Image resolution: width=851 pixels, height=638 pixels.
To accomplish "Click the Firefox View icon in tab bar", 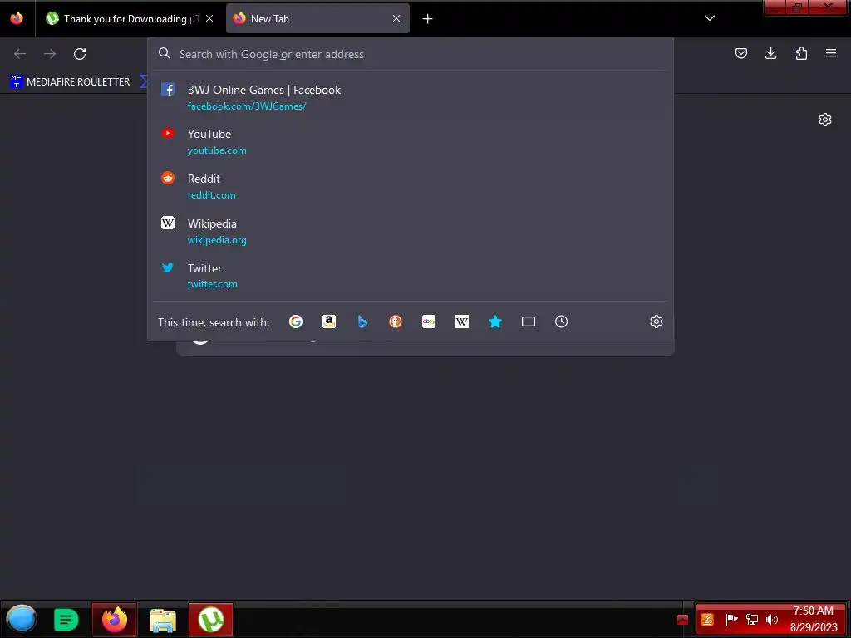I will [x=17, y=18].
